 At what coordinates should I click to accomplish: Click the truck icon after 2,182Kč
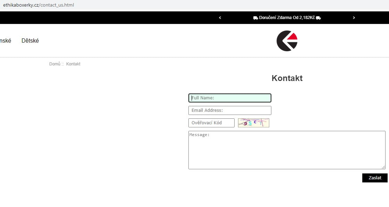coord(318,18)
